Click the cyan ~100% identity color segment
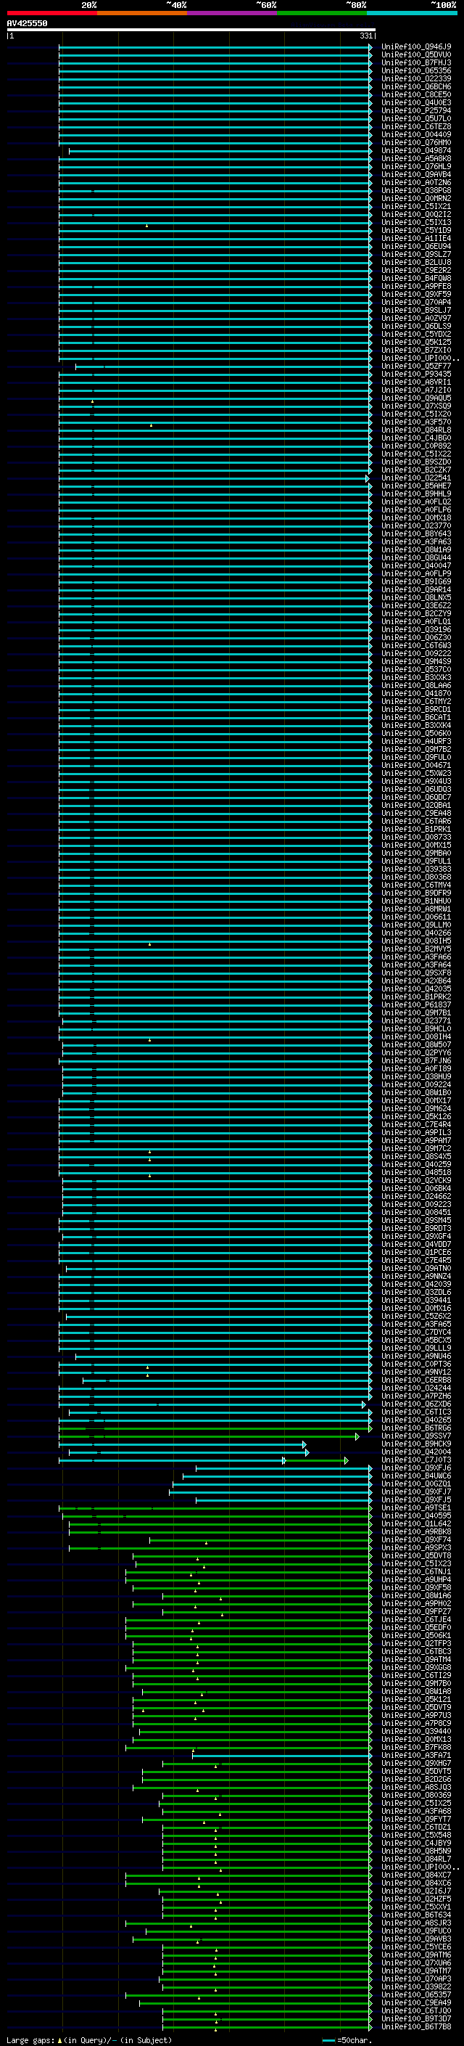464x2046 pixels. coord(413,13)
